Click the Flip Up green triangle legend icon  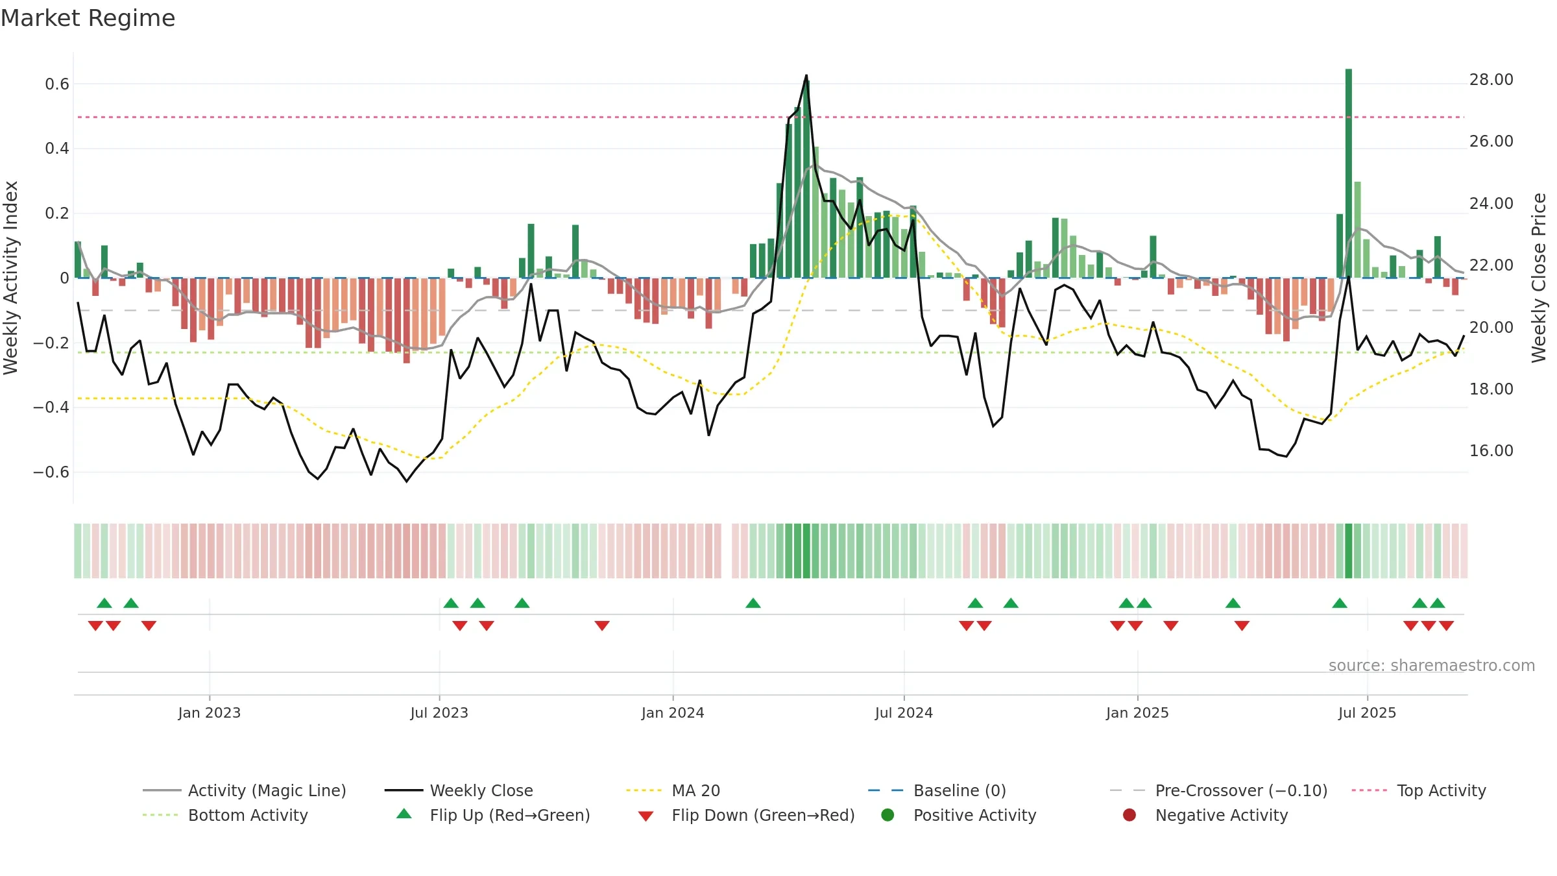[404, 814]
